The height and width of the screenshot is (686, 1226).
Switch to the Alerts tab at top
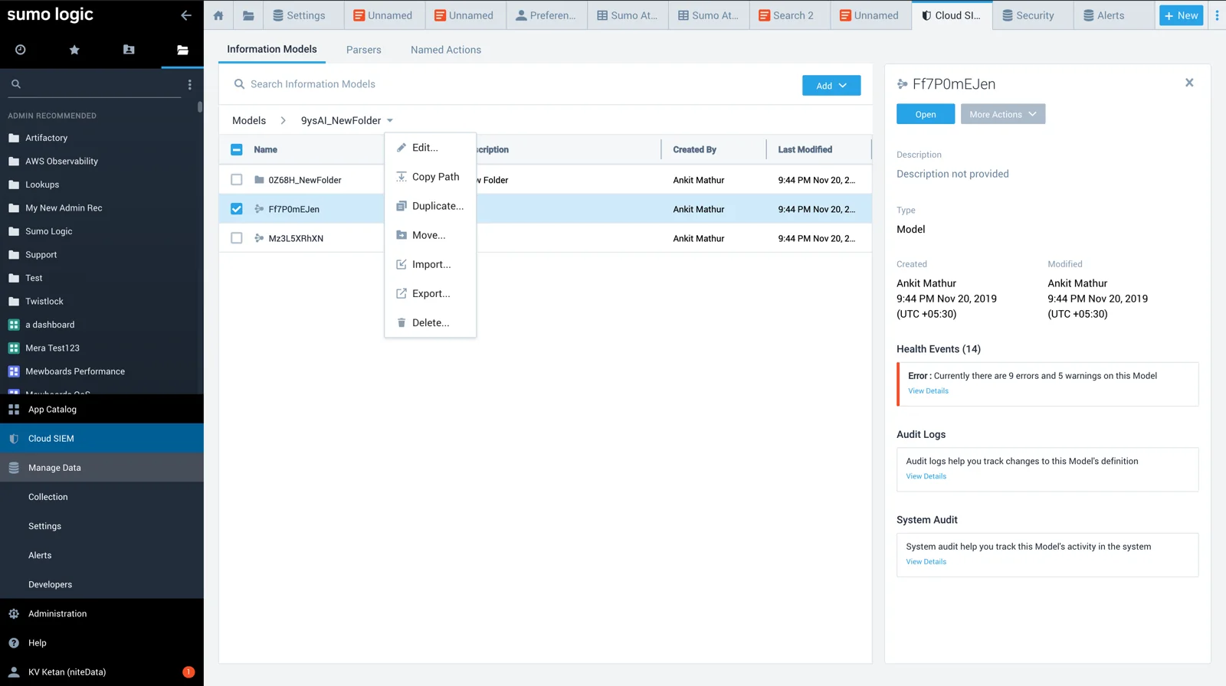pos(1114,15)
